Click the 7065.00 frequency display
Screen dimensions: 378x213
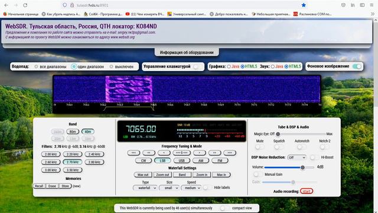[141, 129]
